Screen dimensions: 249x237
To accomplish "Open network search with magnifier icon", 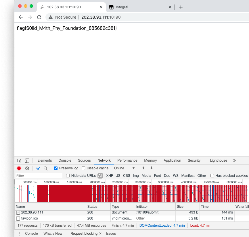I will pyautogui.click(x=45, y=168).
